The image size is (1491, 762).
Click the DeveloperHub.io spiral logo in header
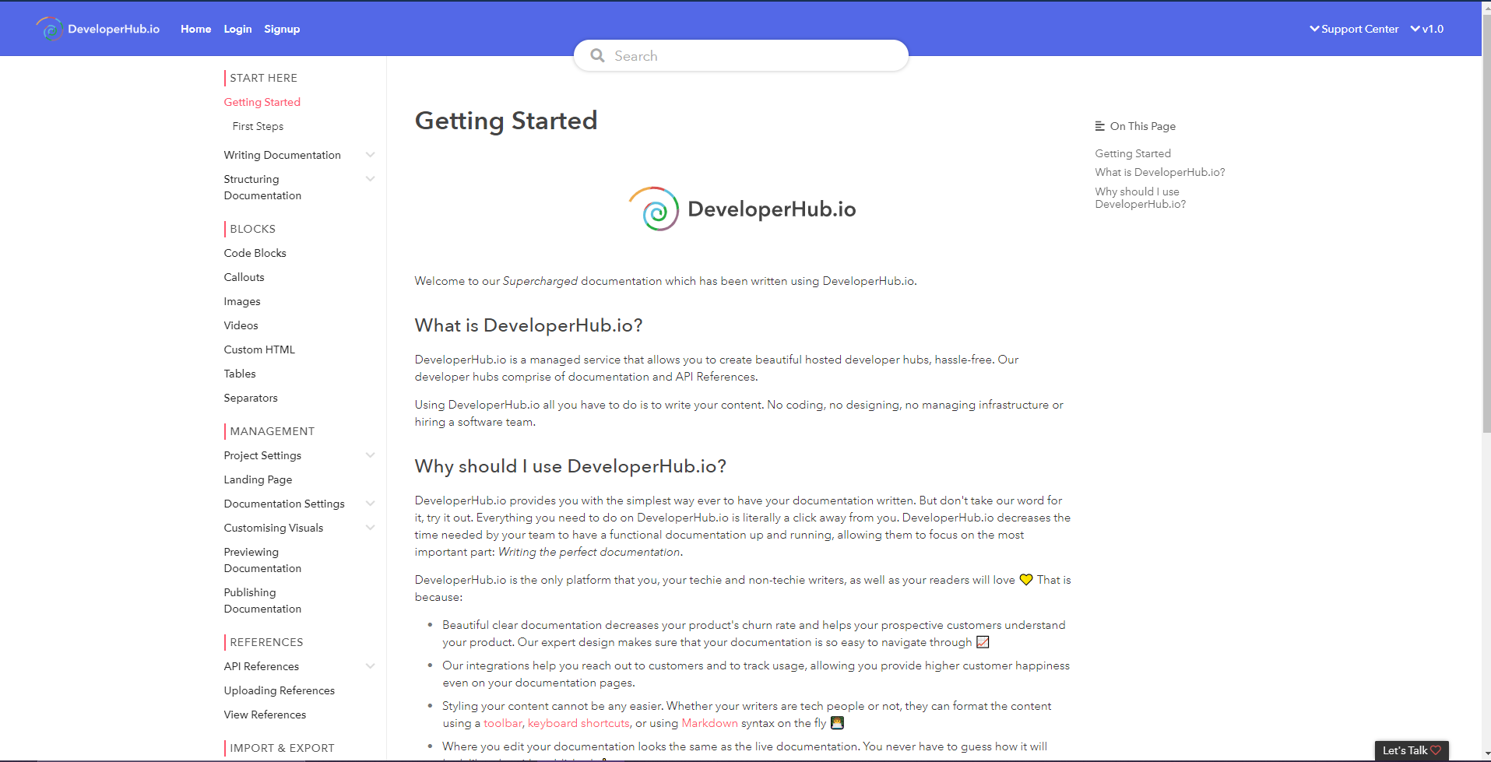(x=50, y=29)
